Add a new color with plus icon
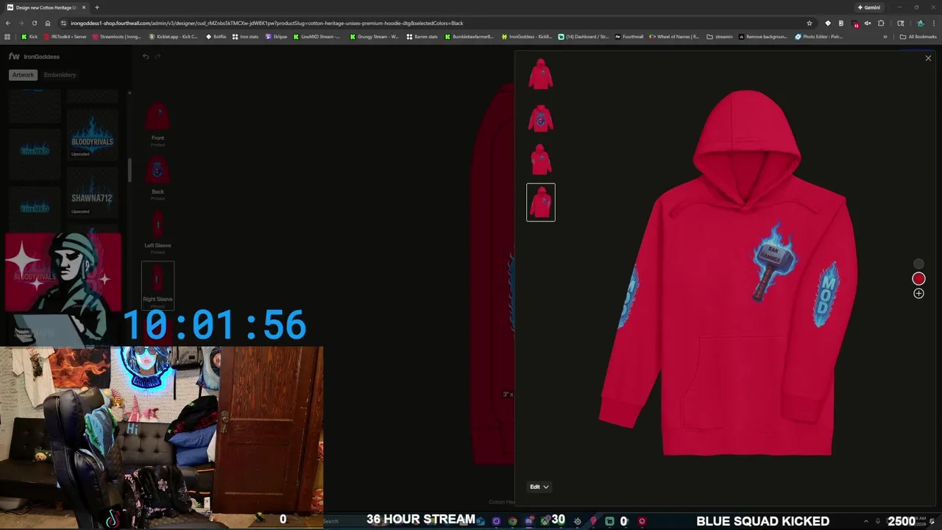 point(918,293)
